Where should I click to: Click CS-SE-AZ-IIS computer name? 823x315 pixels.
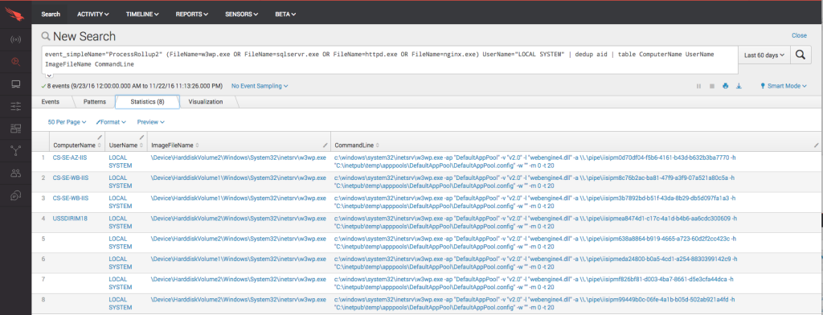click(x=71, y=157)
